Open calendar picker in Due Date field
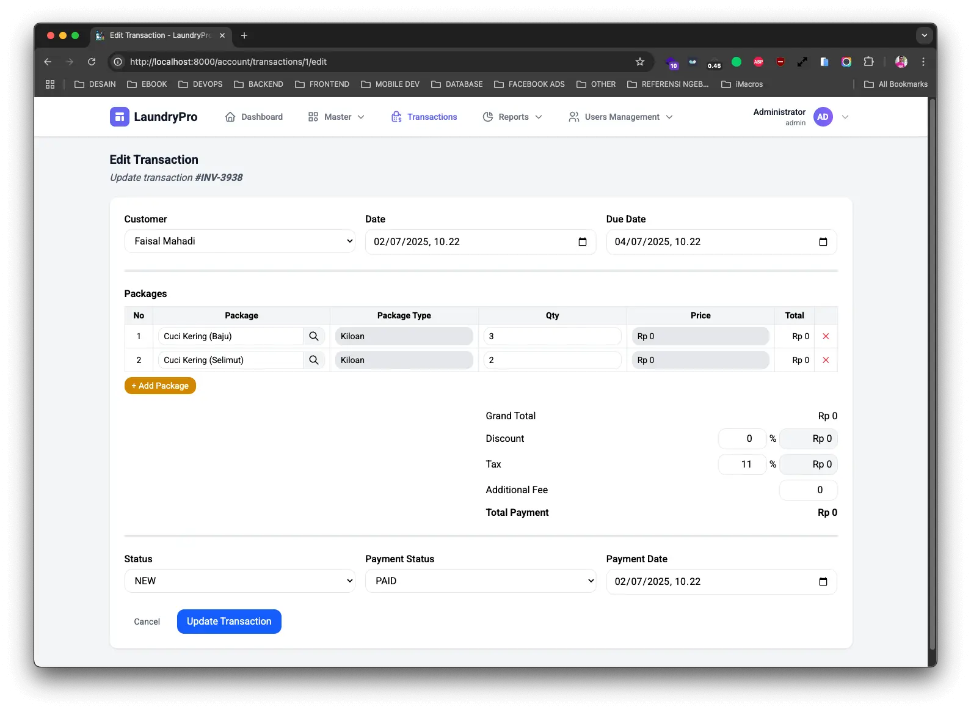Image resolution: width=971 pixels, height=712 pixels. 823,242
